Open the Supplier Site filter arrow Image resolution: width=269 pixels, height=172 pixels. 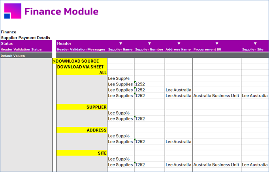[x=255, y=44]
